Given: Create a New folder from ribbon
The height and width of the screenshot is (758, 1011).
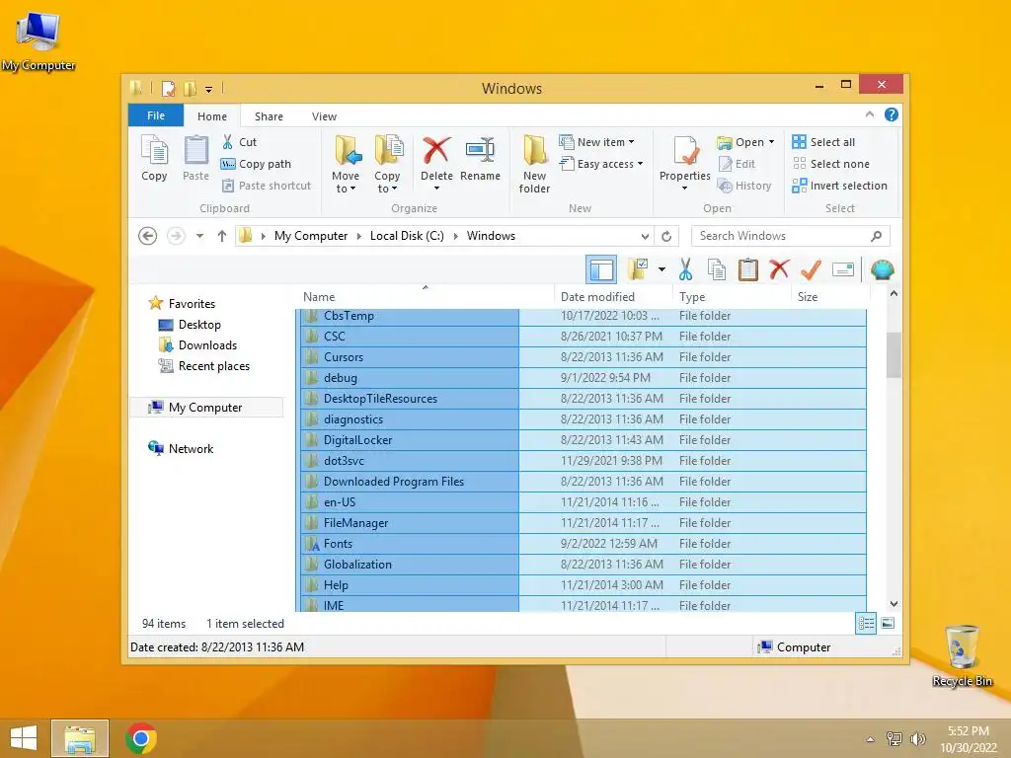Looking at the screenshot, I should [534, 163].
